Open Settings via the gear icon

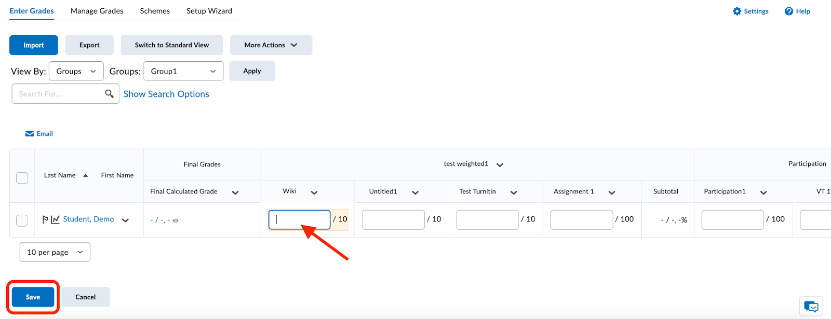tap(736, 11)
